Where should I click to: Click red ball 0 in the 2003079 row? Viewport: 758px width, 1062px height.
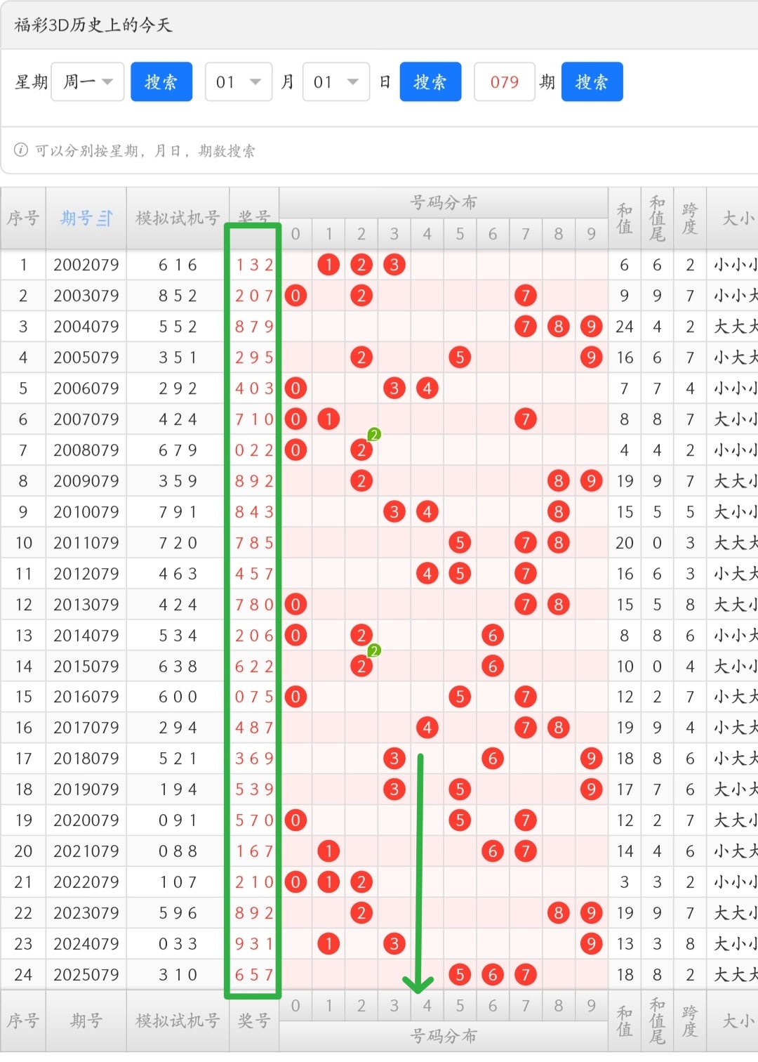[295, 296]
